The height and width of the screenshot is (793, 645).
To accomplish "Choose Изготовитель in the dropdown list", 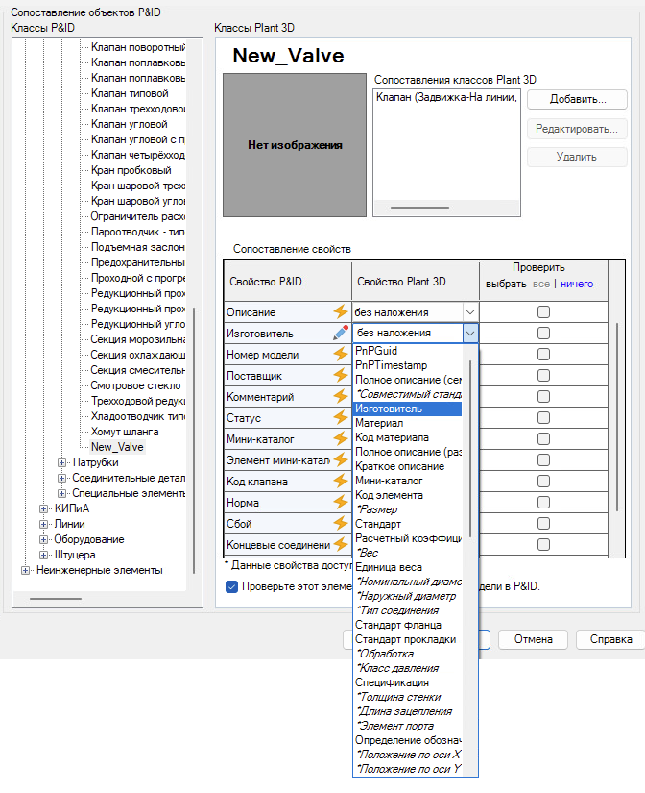I will 407,409.
